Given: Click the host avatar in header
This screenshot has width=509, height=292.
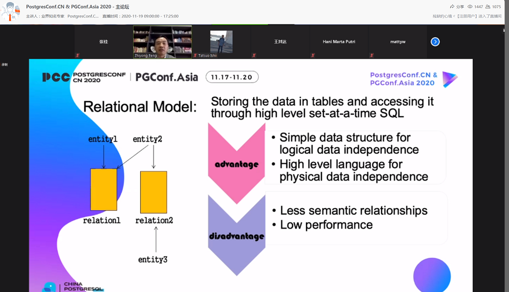Looking at the screenshot, I should coord(10,11).
